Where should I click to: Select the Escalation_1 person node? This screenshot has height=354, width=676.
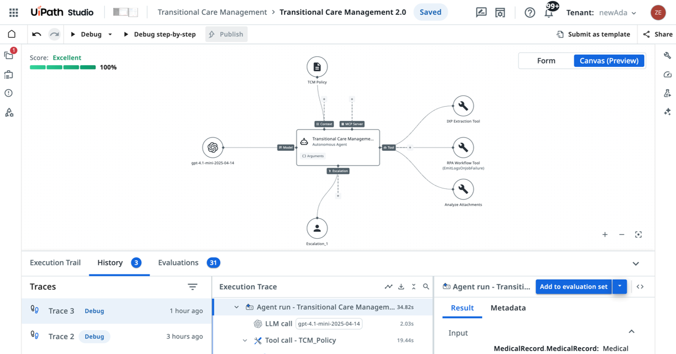click(317, 229)
